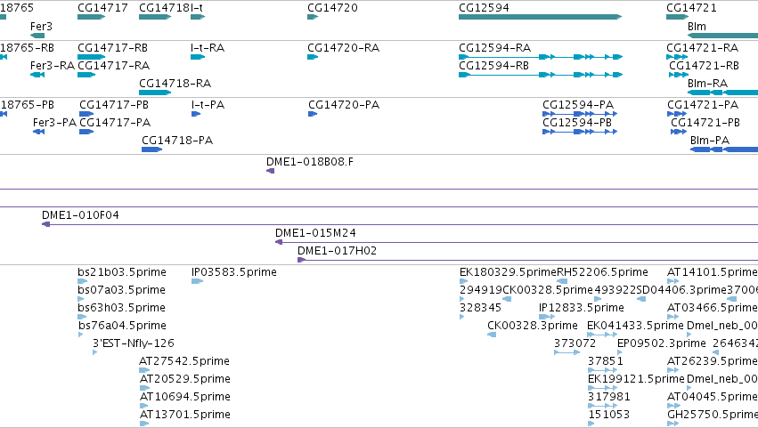Select protein Fer3-PA
Viewport: 758px width, 428px height.
tap(54, 123)
